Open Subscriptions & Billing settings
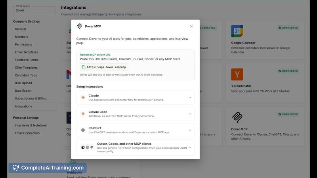 (x=31, y=98)
